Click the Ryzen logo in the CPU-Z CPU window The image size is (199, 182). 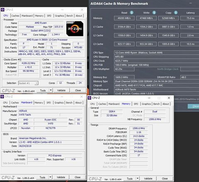pos(75,28)
